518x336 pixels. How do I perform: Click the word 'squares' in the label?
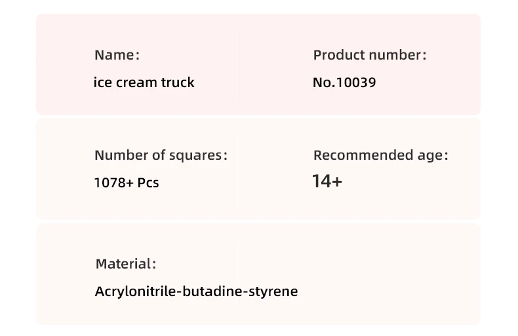(195, 156)
